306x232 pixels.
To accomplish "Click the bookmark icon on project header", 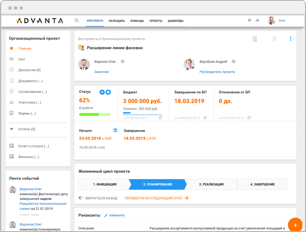I will coord(274,39).
